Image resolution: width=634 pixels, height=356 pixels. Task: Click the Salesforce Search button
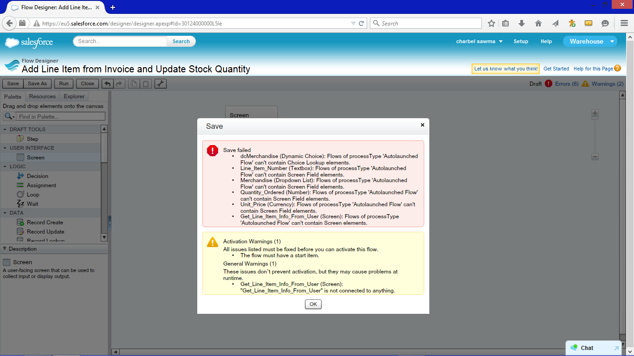coord(181,41)
